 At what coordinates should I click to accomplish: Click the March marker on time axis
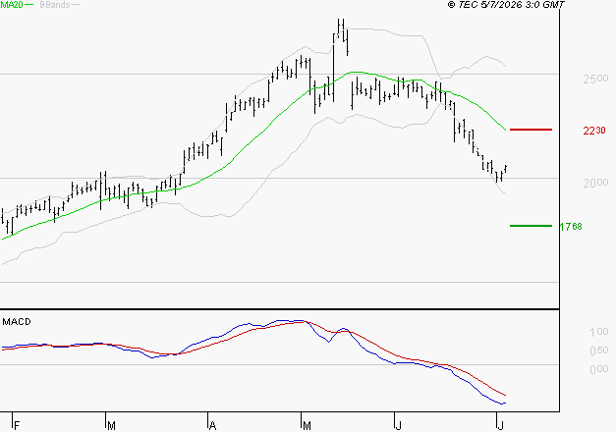pos(111,426)
